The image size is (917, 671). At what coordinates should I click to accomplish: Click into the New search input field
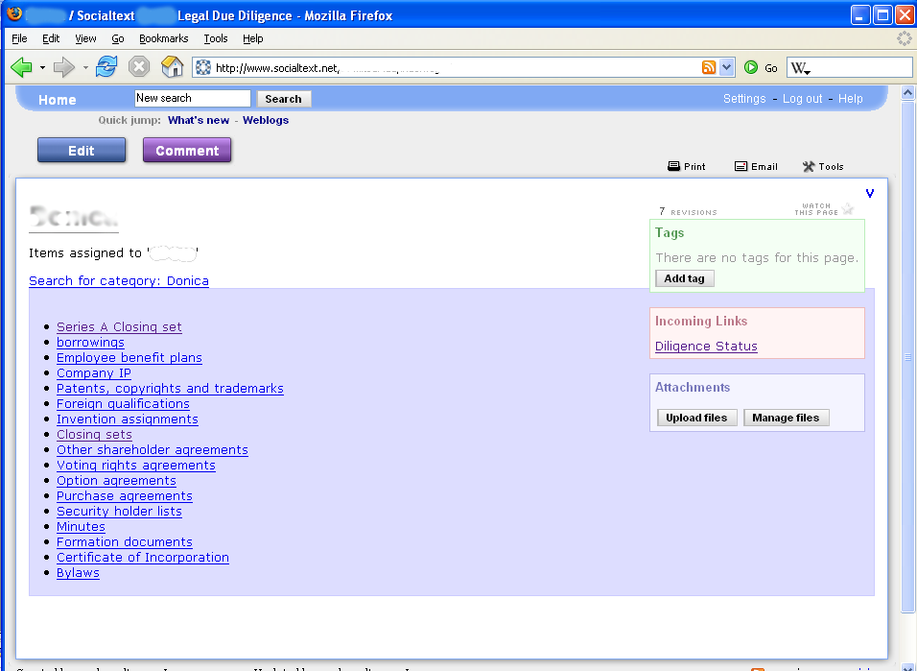(192, 98)
